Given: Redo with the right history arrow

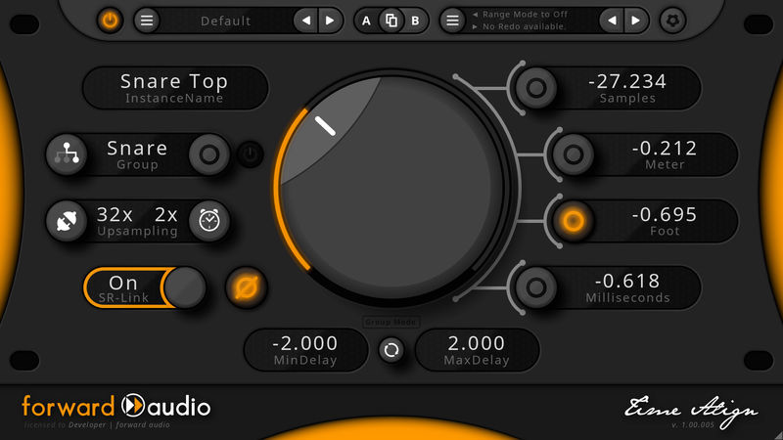Looking at the screenshot, I should coord(635,21).
